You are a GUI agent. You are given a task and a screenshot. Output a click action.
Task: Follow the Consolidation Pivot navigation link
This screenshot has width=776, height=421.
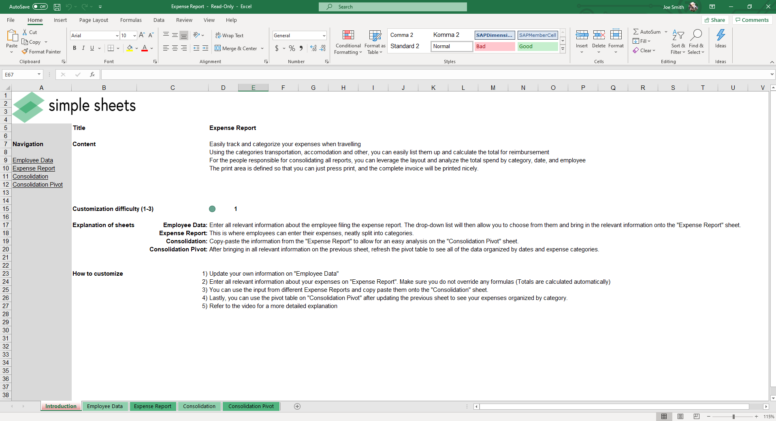click(38, 185)
